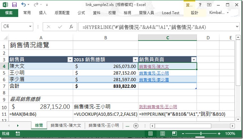Open the 設計 table design tab
This screenshot has width=243, height=139.
pos(194,13)
